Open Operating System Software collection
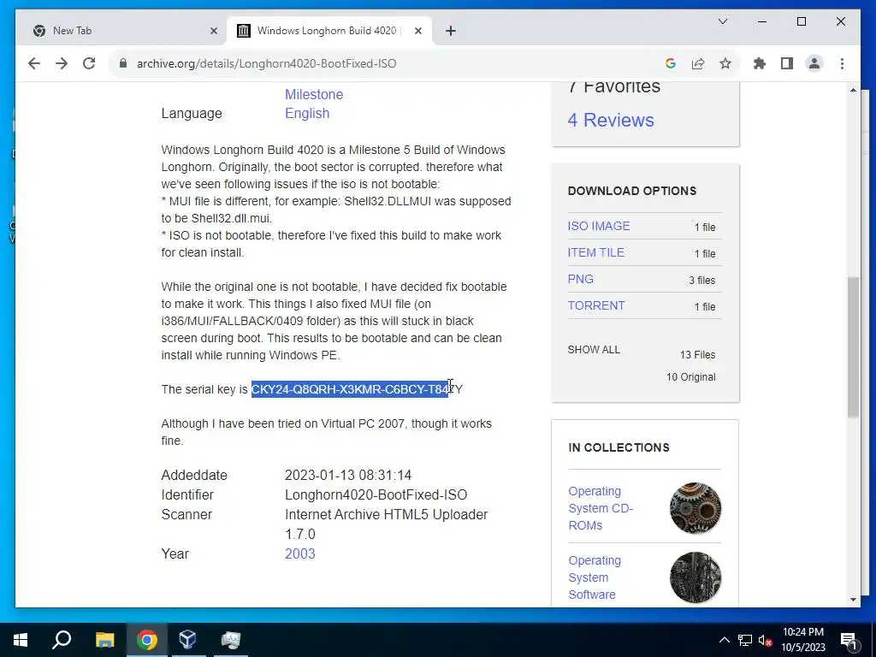This screenshot has width=876, height=657. coord(595,577)
